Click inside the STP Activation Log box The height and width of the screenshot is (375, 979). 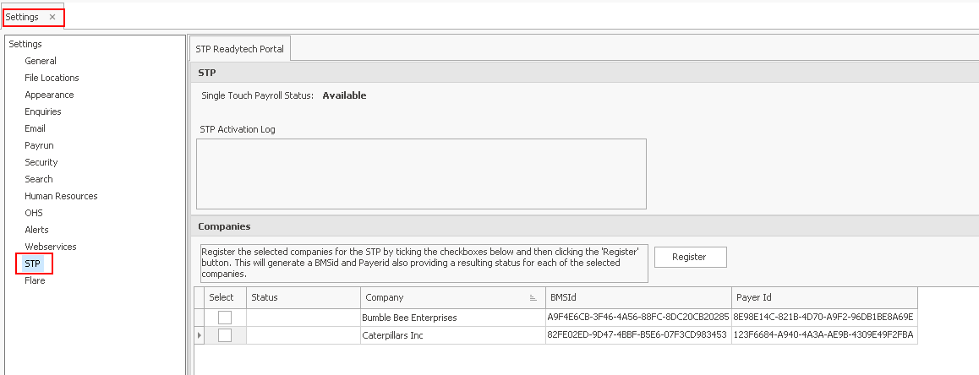[421, 174]
